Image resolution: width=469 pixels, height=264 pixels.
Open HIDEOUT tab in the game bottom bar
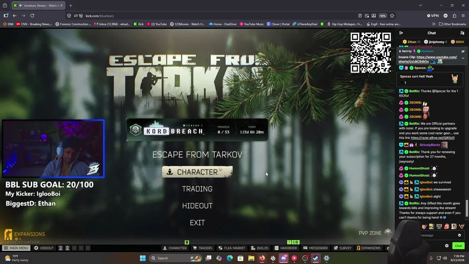tap(44, 248)
